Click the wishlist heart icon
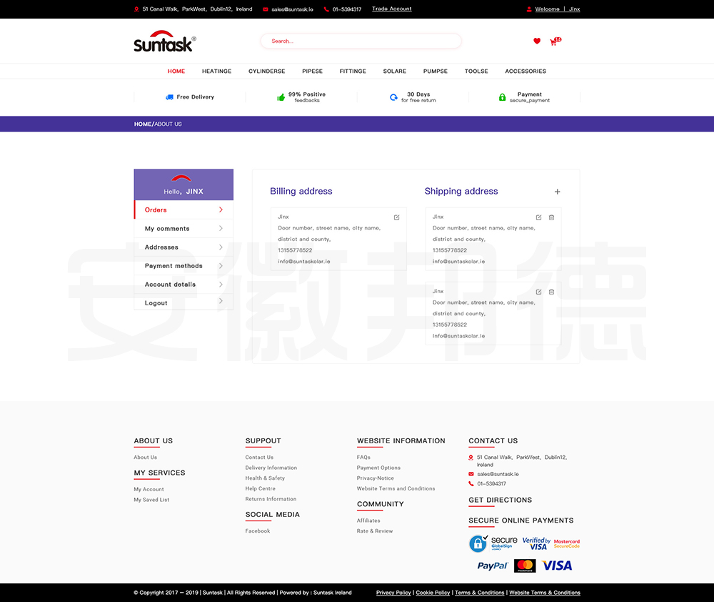This screenshot has width=714, height=602. [x=537, y=41]
